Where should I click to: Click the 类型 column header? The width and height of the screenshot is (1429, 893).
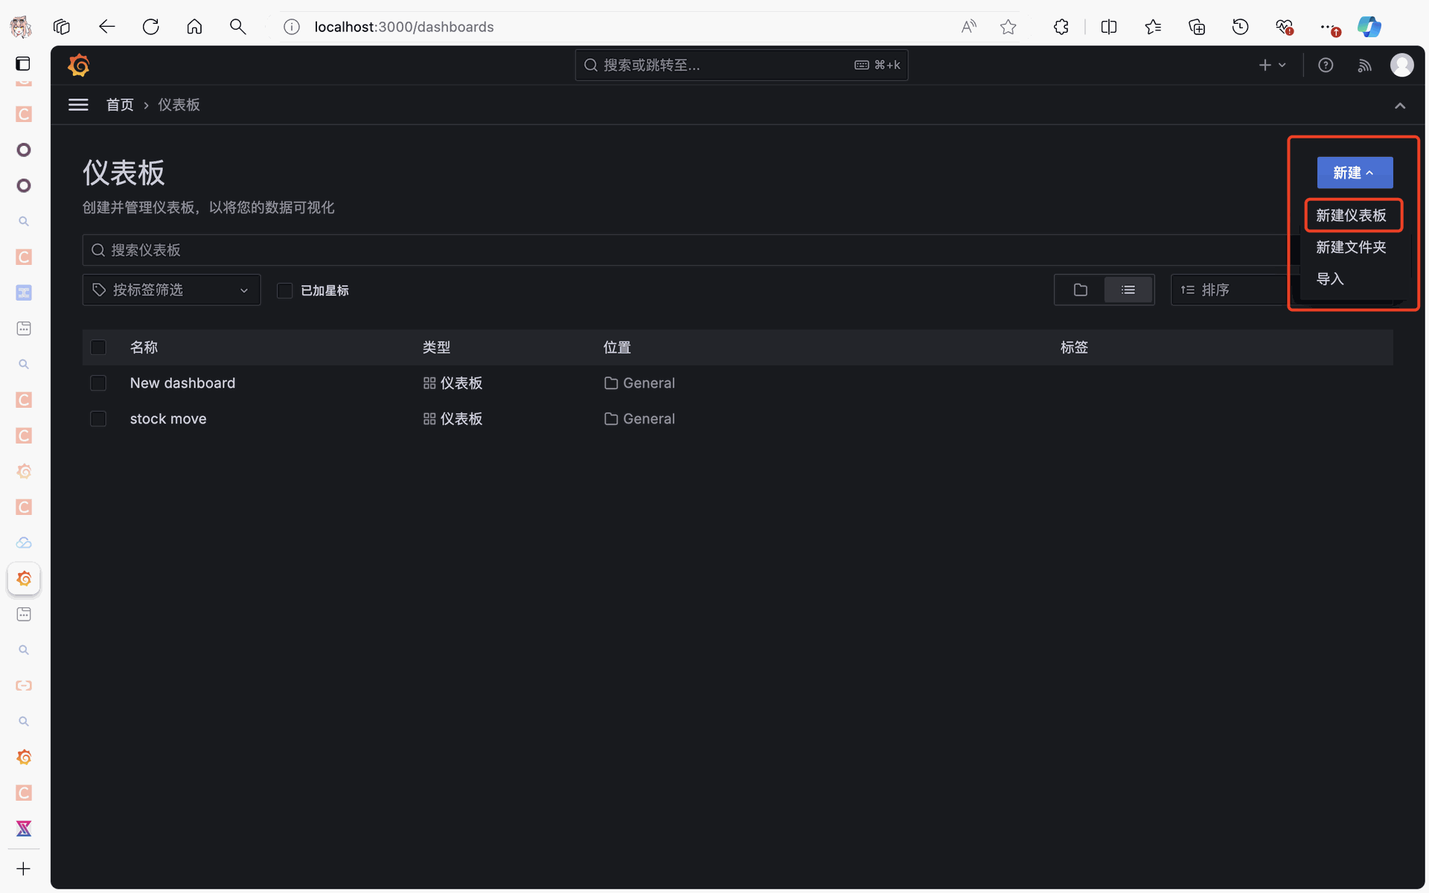[x=436, y=348]
